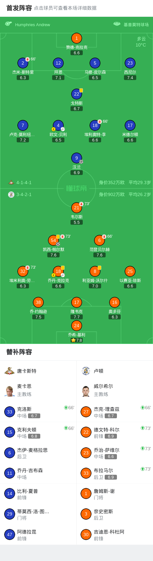Viewport: 153px width, 561px height.
Task: View substitute 27 杰克-理查兹 details
Action: coord(115,412)
